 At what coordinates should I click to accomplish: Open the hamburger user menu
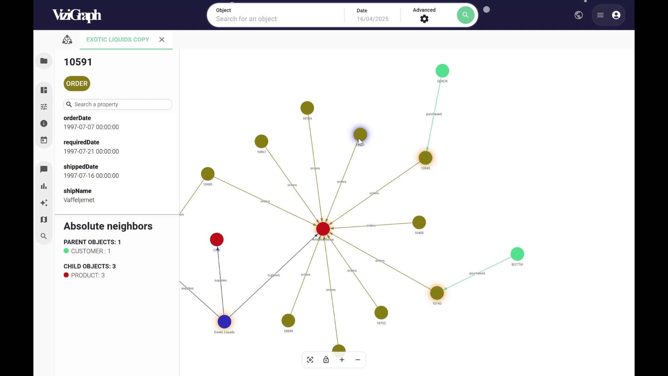[x=601, y=15]
